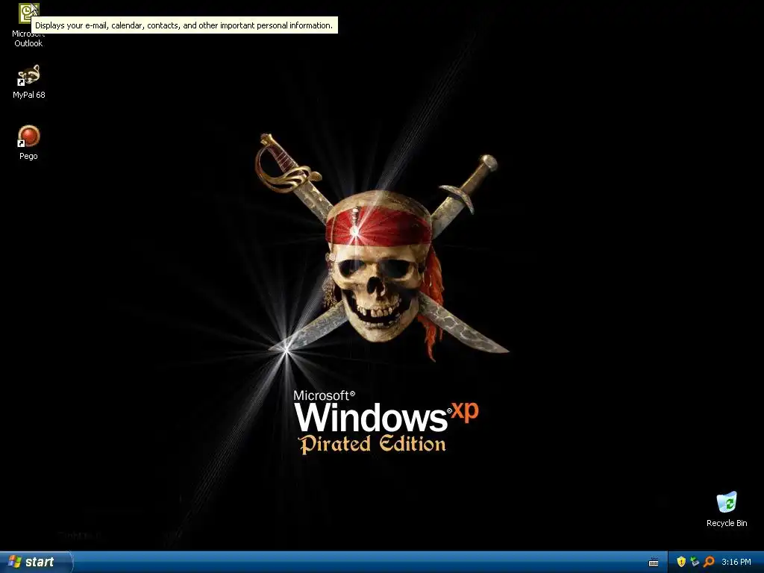The image size is (764, 573).
Task: Select the MyPal 68 raccoon shortcut icon
Action: click(x=28, y=75)
